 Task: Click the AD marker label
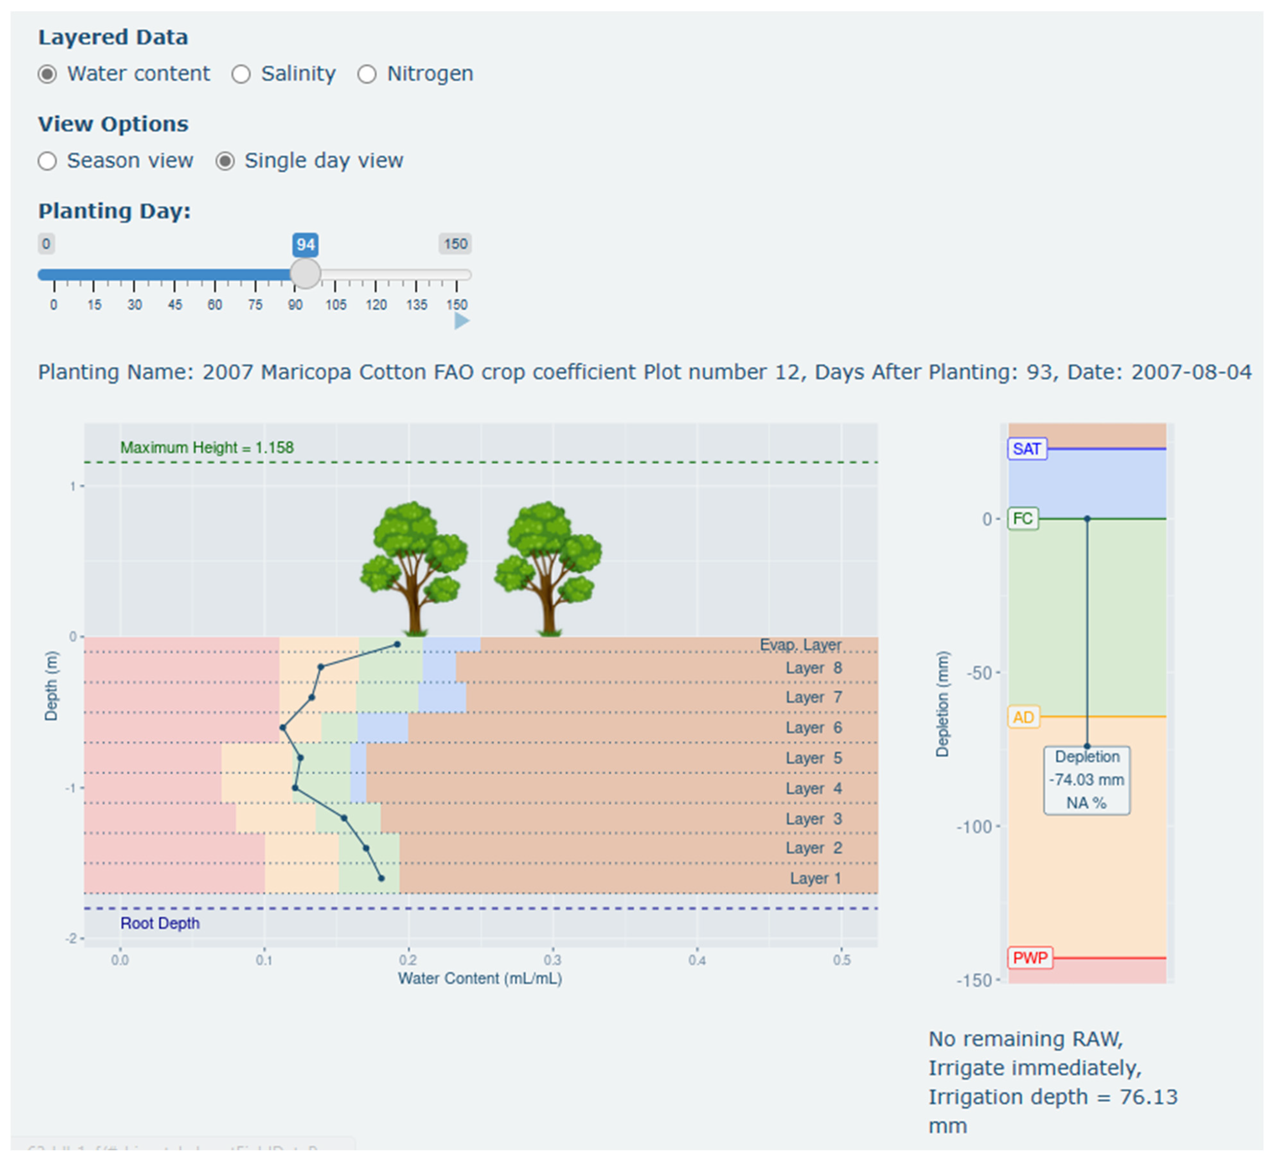click(x=1023, y=718)
